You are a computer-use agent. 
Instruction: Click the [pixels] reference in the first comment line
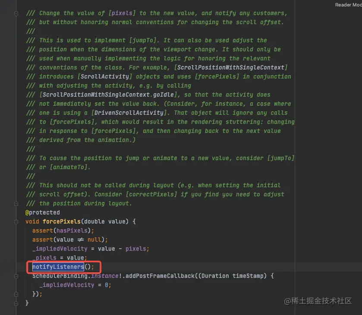[x=122, y=13]
